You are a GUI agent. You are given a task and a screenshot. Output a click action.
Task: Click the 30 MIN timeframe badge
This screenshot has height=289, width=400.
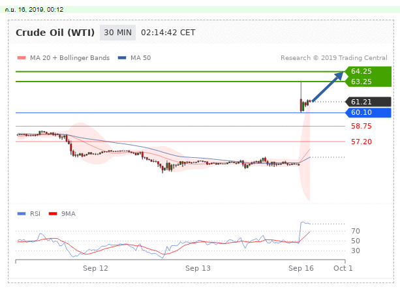(117, 33)
